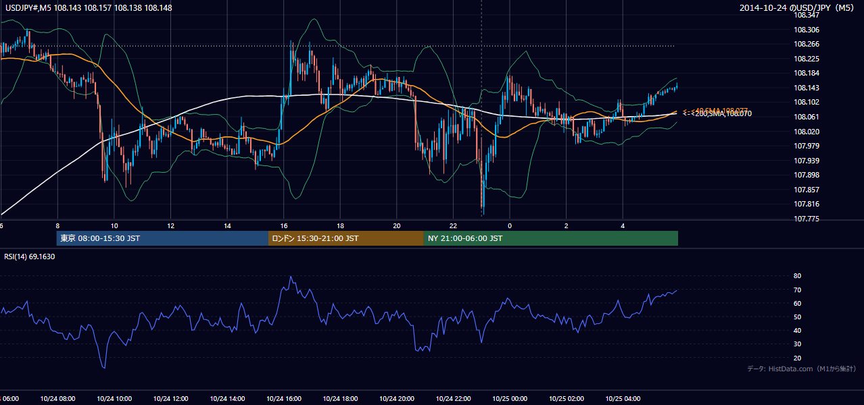
Task: Click hour label 2 on price chart time axis
Action: click(567, 225)
